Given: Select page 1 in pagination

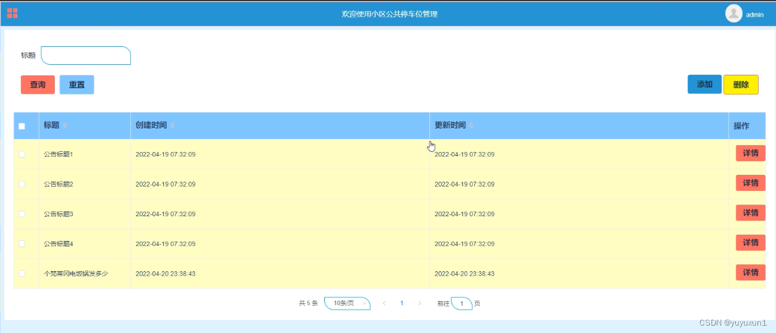Looking at the screenshot, I should point(402,303).
